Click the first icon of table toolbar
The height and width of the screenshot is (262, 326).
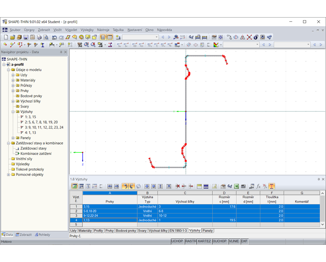click(75, 186)
